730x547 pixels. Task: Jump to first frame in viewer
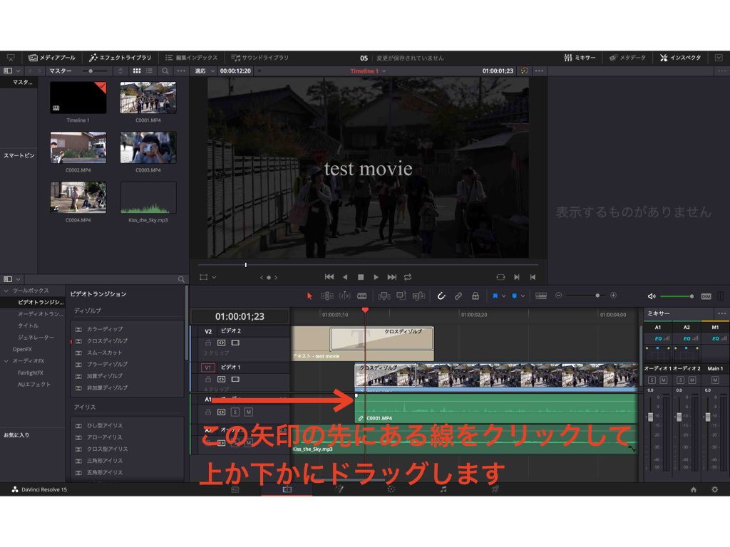coord(329,277)
